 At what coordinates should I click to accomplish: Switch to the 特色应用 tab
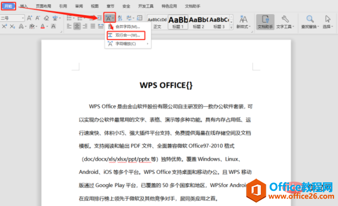point(169,6)
